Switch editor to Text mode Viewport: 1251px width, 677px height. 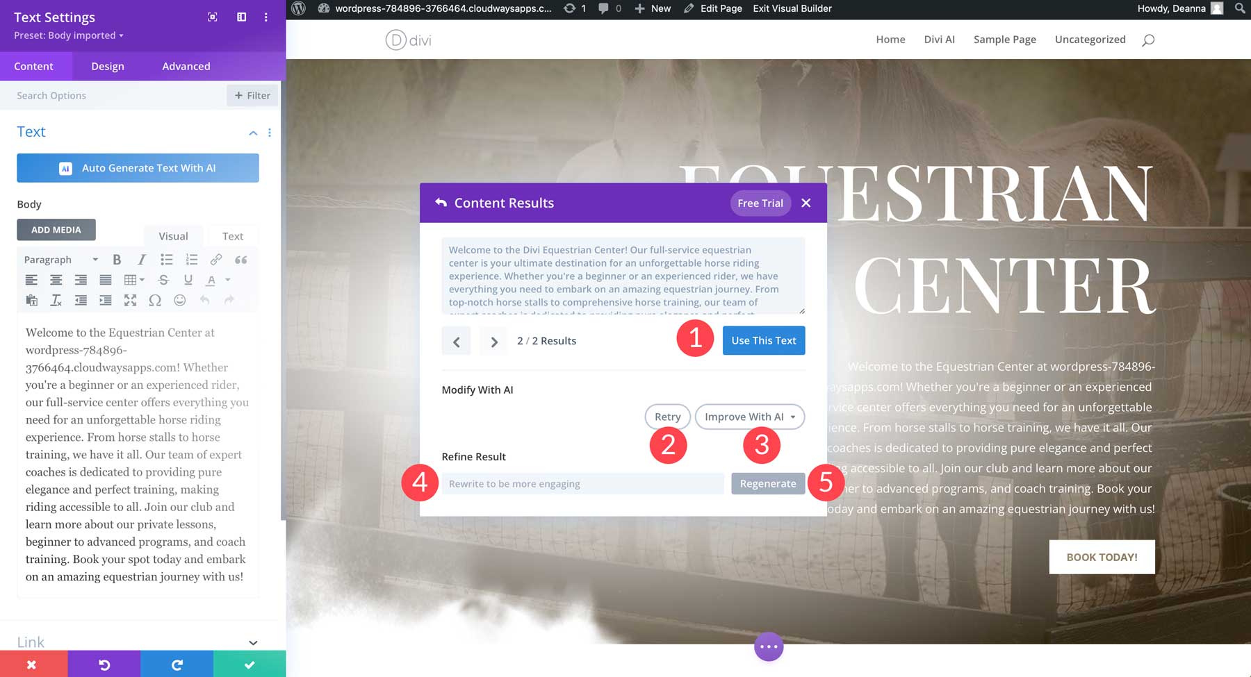tap(232, 236)
